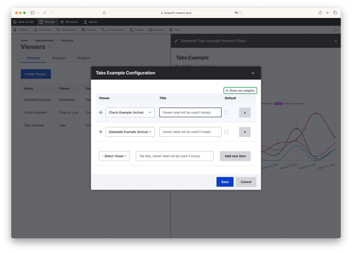Screen dimensions: 352x253
Task: Check Default for the Charts Example row
Action: pos(227,112)
